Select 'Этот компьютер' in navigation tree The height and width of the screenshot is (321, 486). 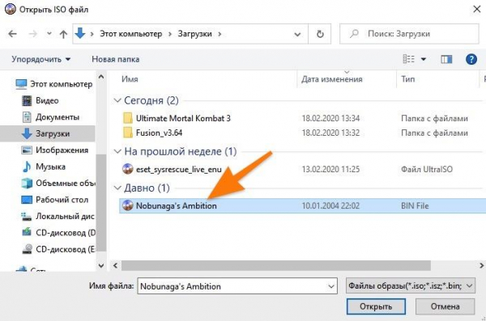click(x=54, y=84)
